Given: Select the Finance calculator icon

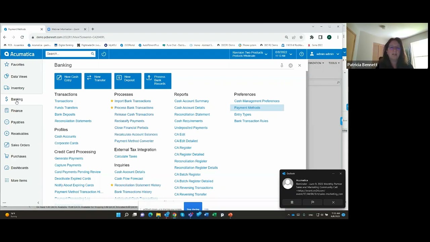Looking at the screenshot, I should [x=7, y=111].
